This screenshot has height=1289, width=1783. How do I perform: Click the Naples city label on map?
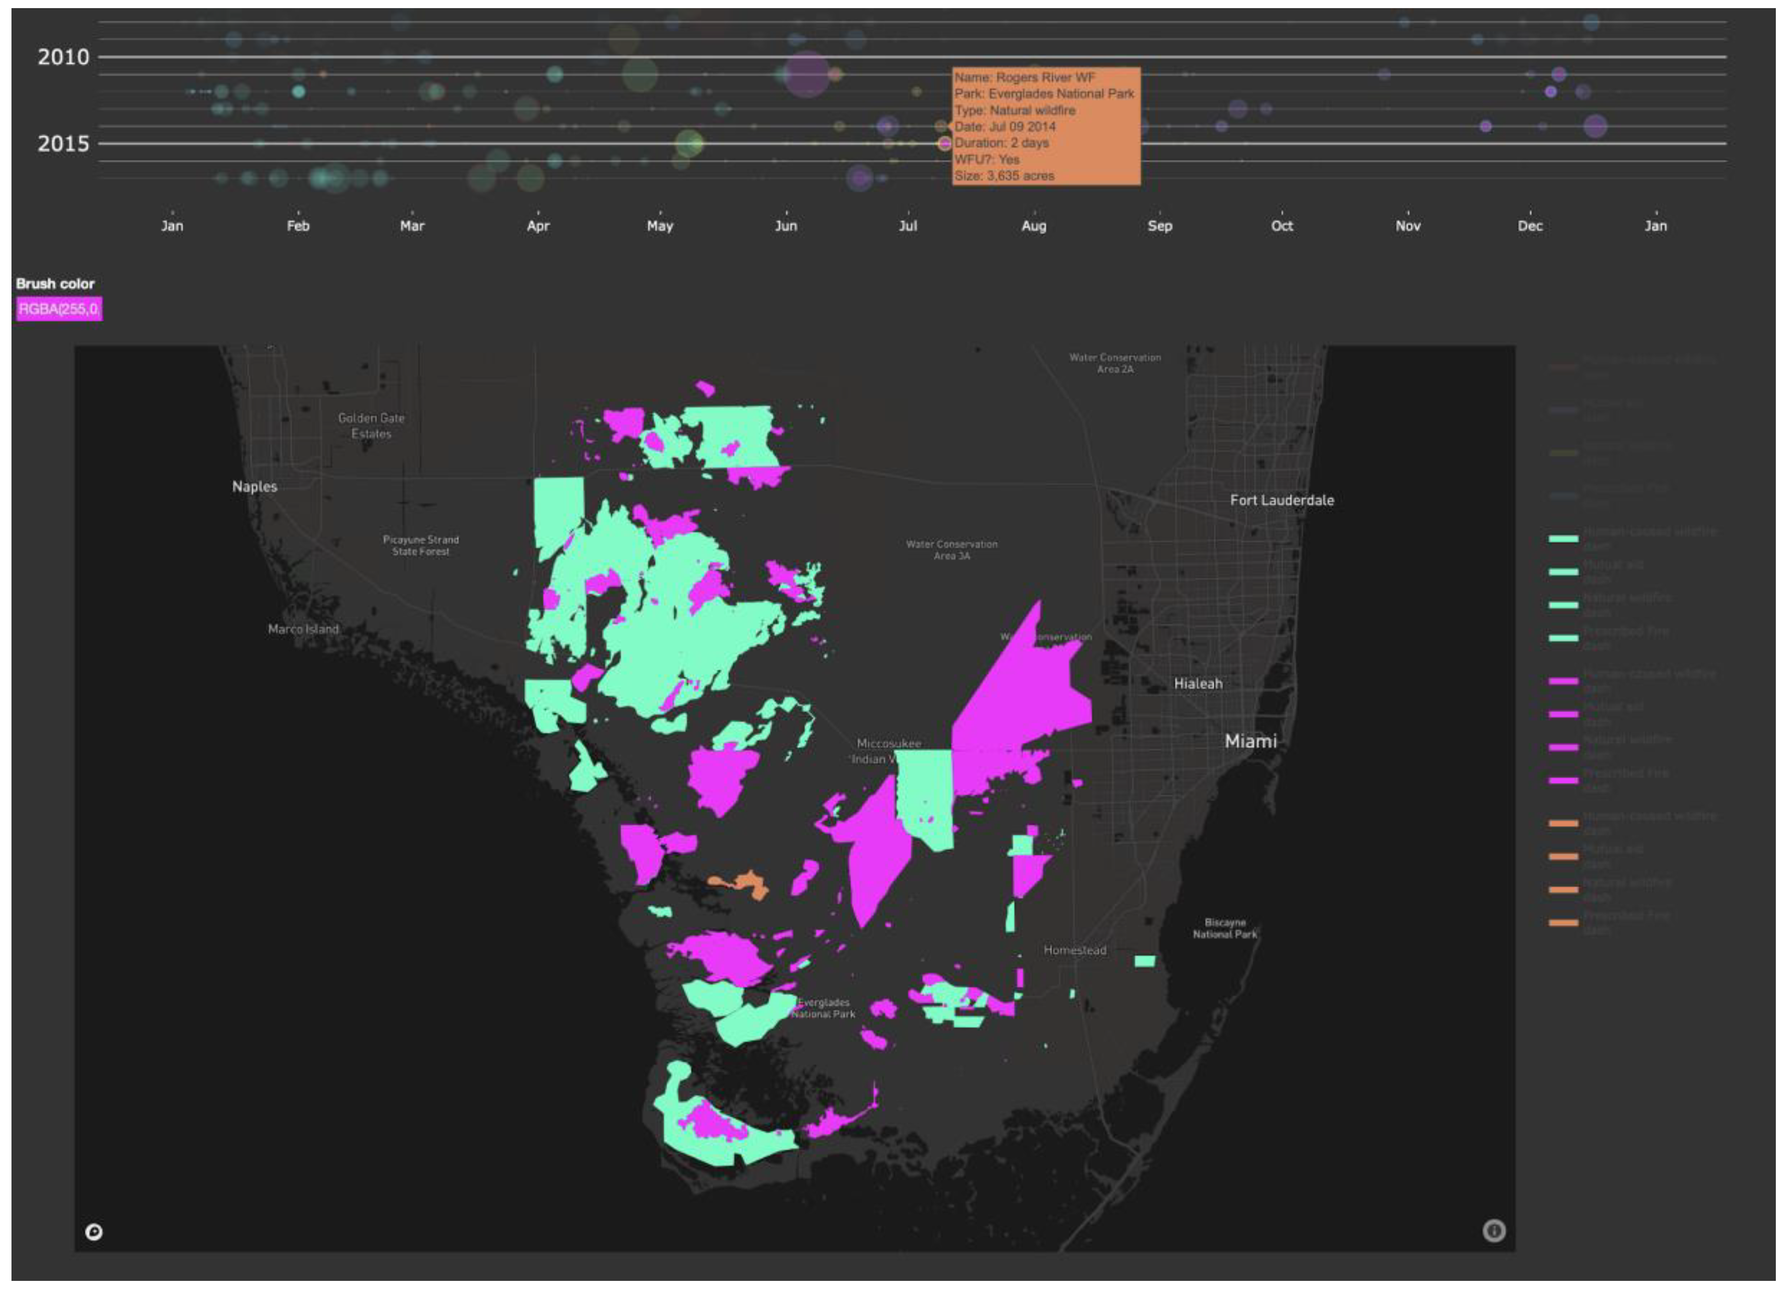[x=255, y=486]
